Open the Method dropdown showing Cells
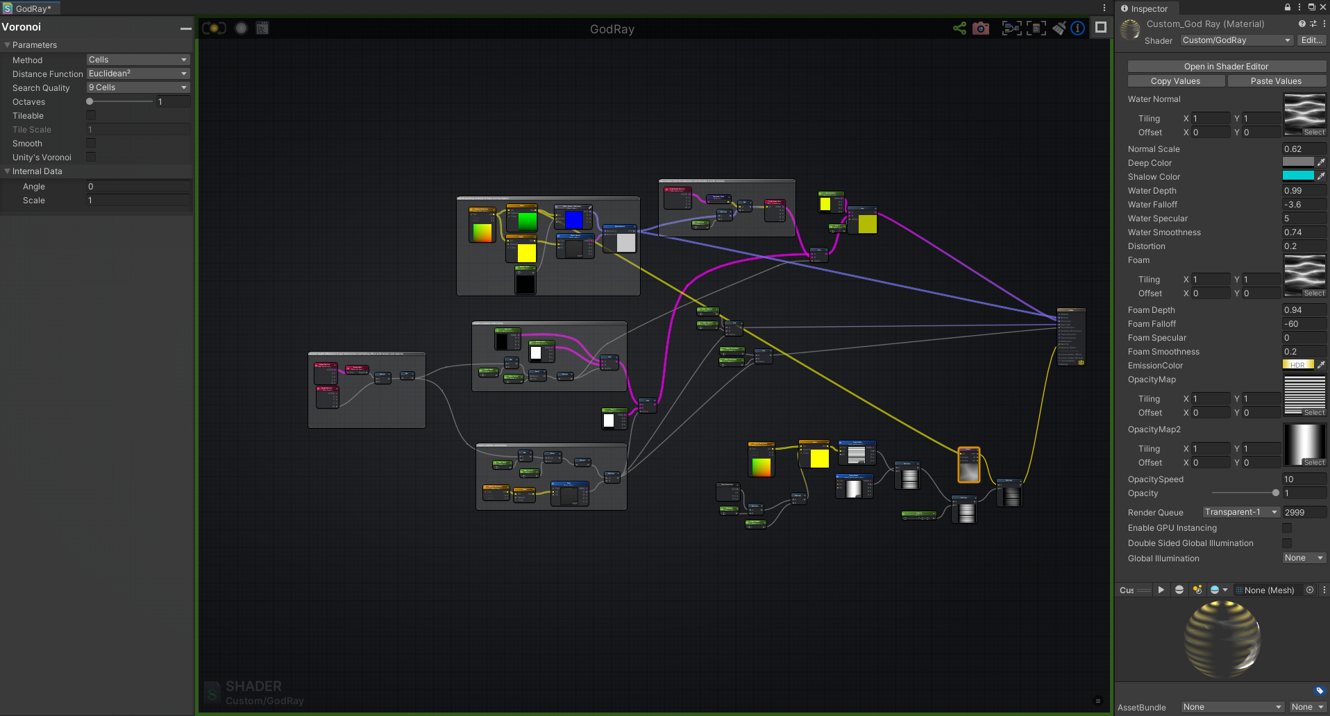The width and height of the screenshot is (1330, 716). pyautogui.click(x=138, y=60)
